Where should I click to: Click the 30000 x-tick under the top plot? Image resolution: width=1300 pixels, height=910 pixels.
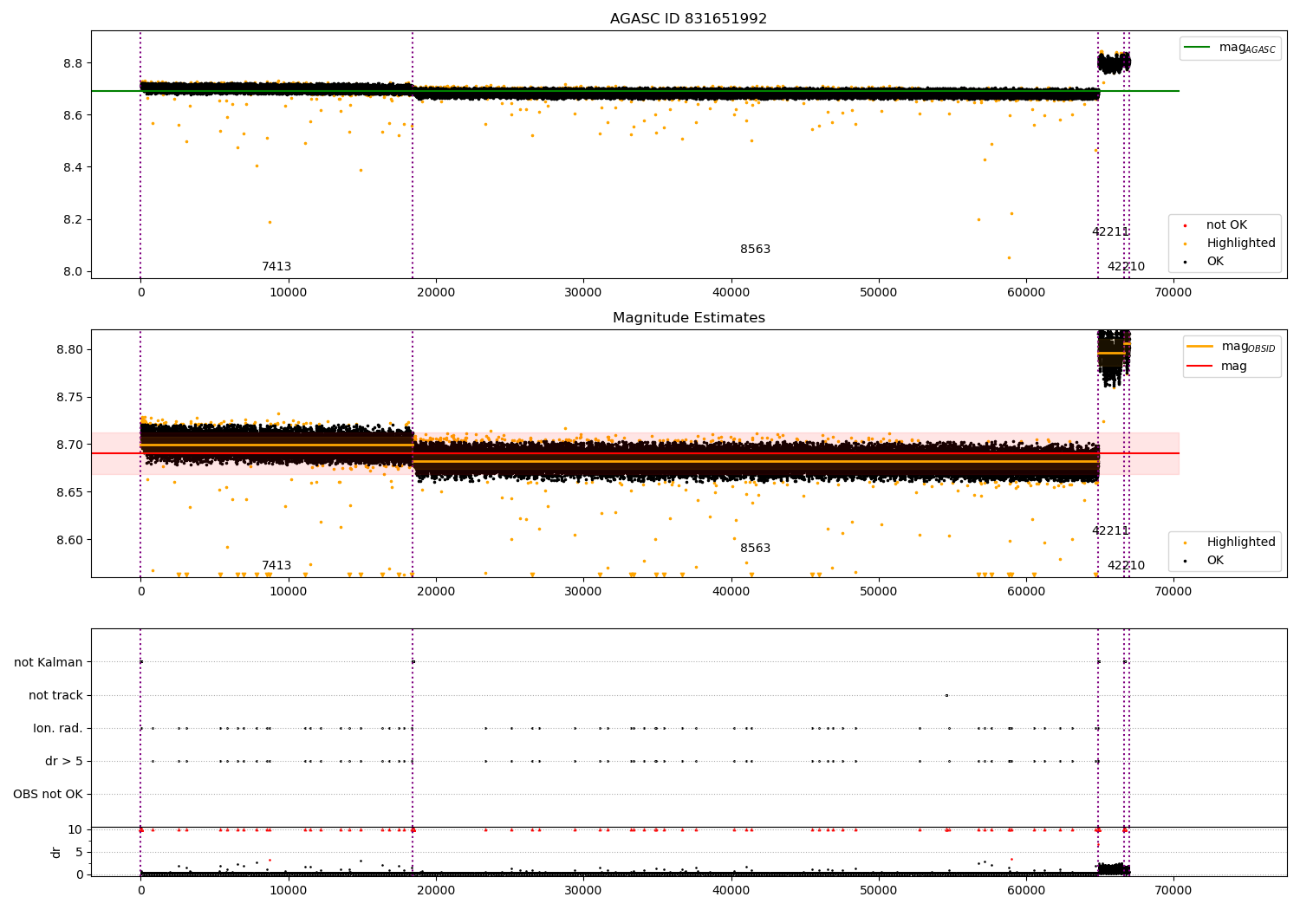pyautogui.click(x=583, y=293)
